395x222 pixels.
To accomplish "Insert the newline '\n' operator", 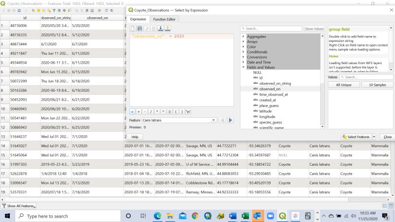I will [188, 111].
